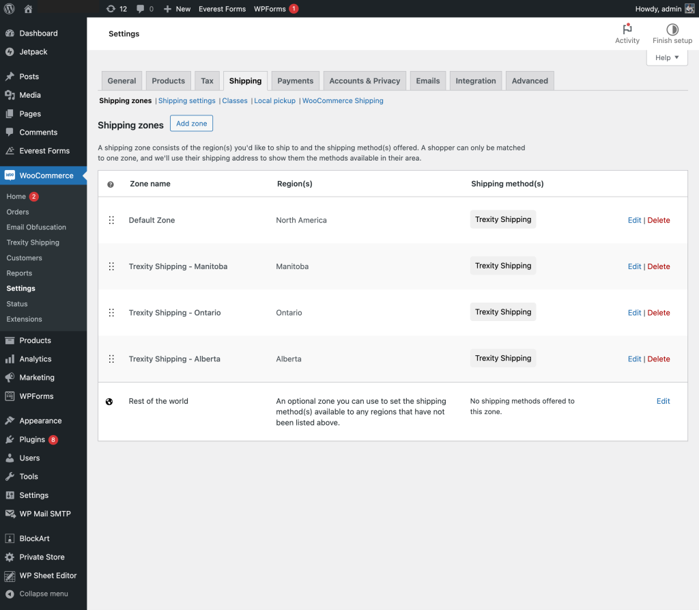
Task: Select the Payments tab
Action: click(295, 81)
